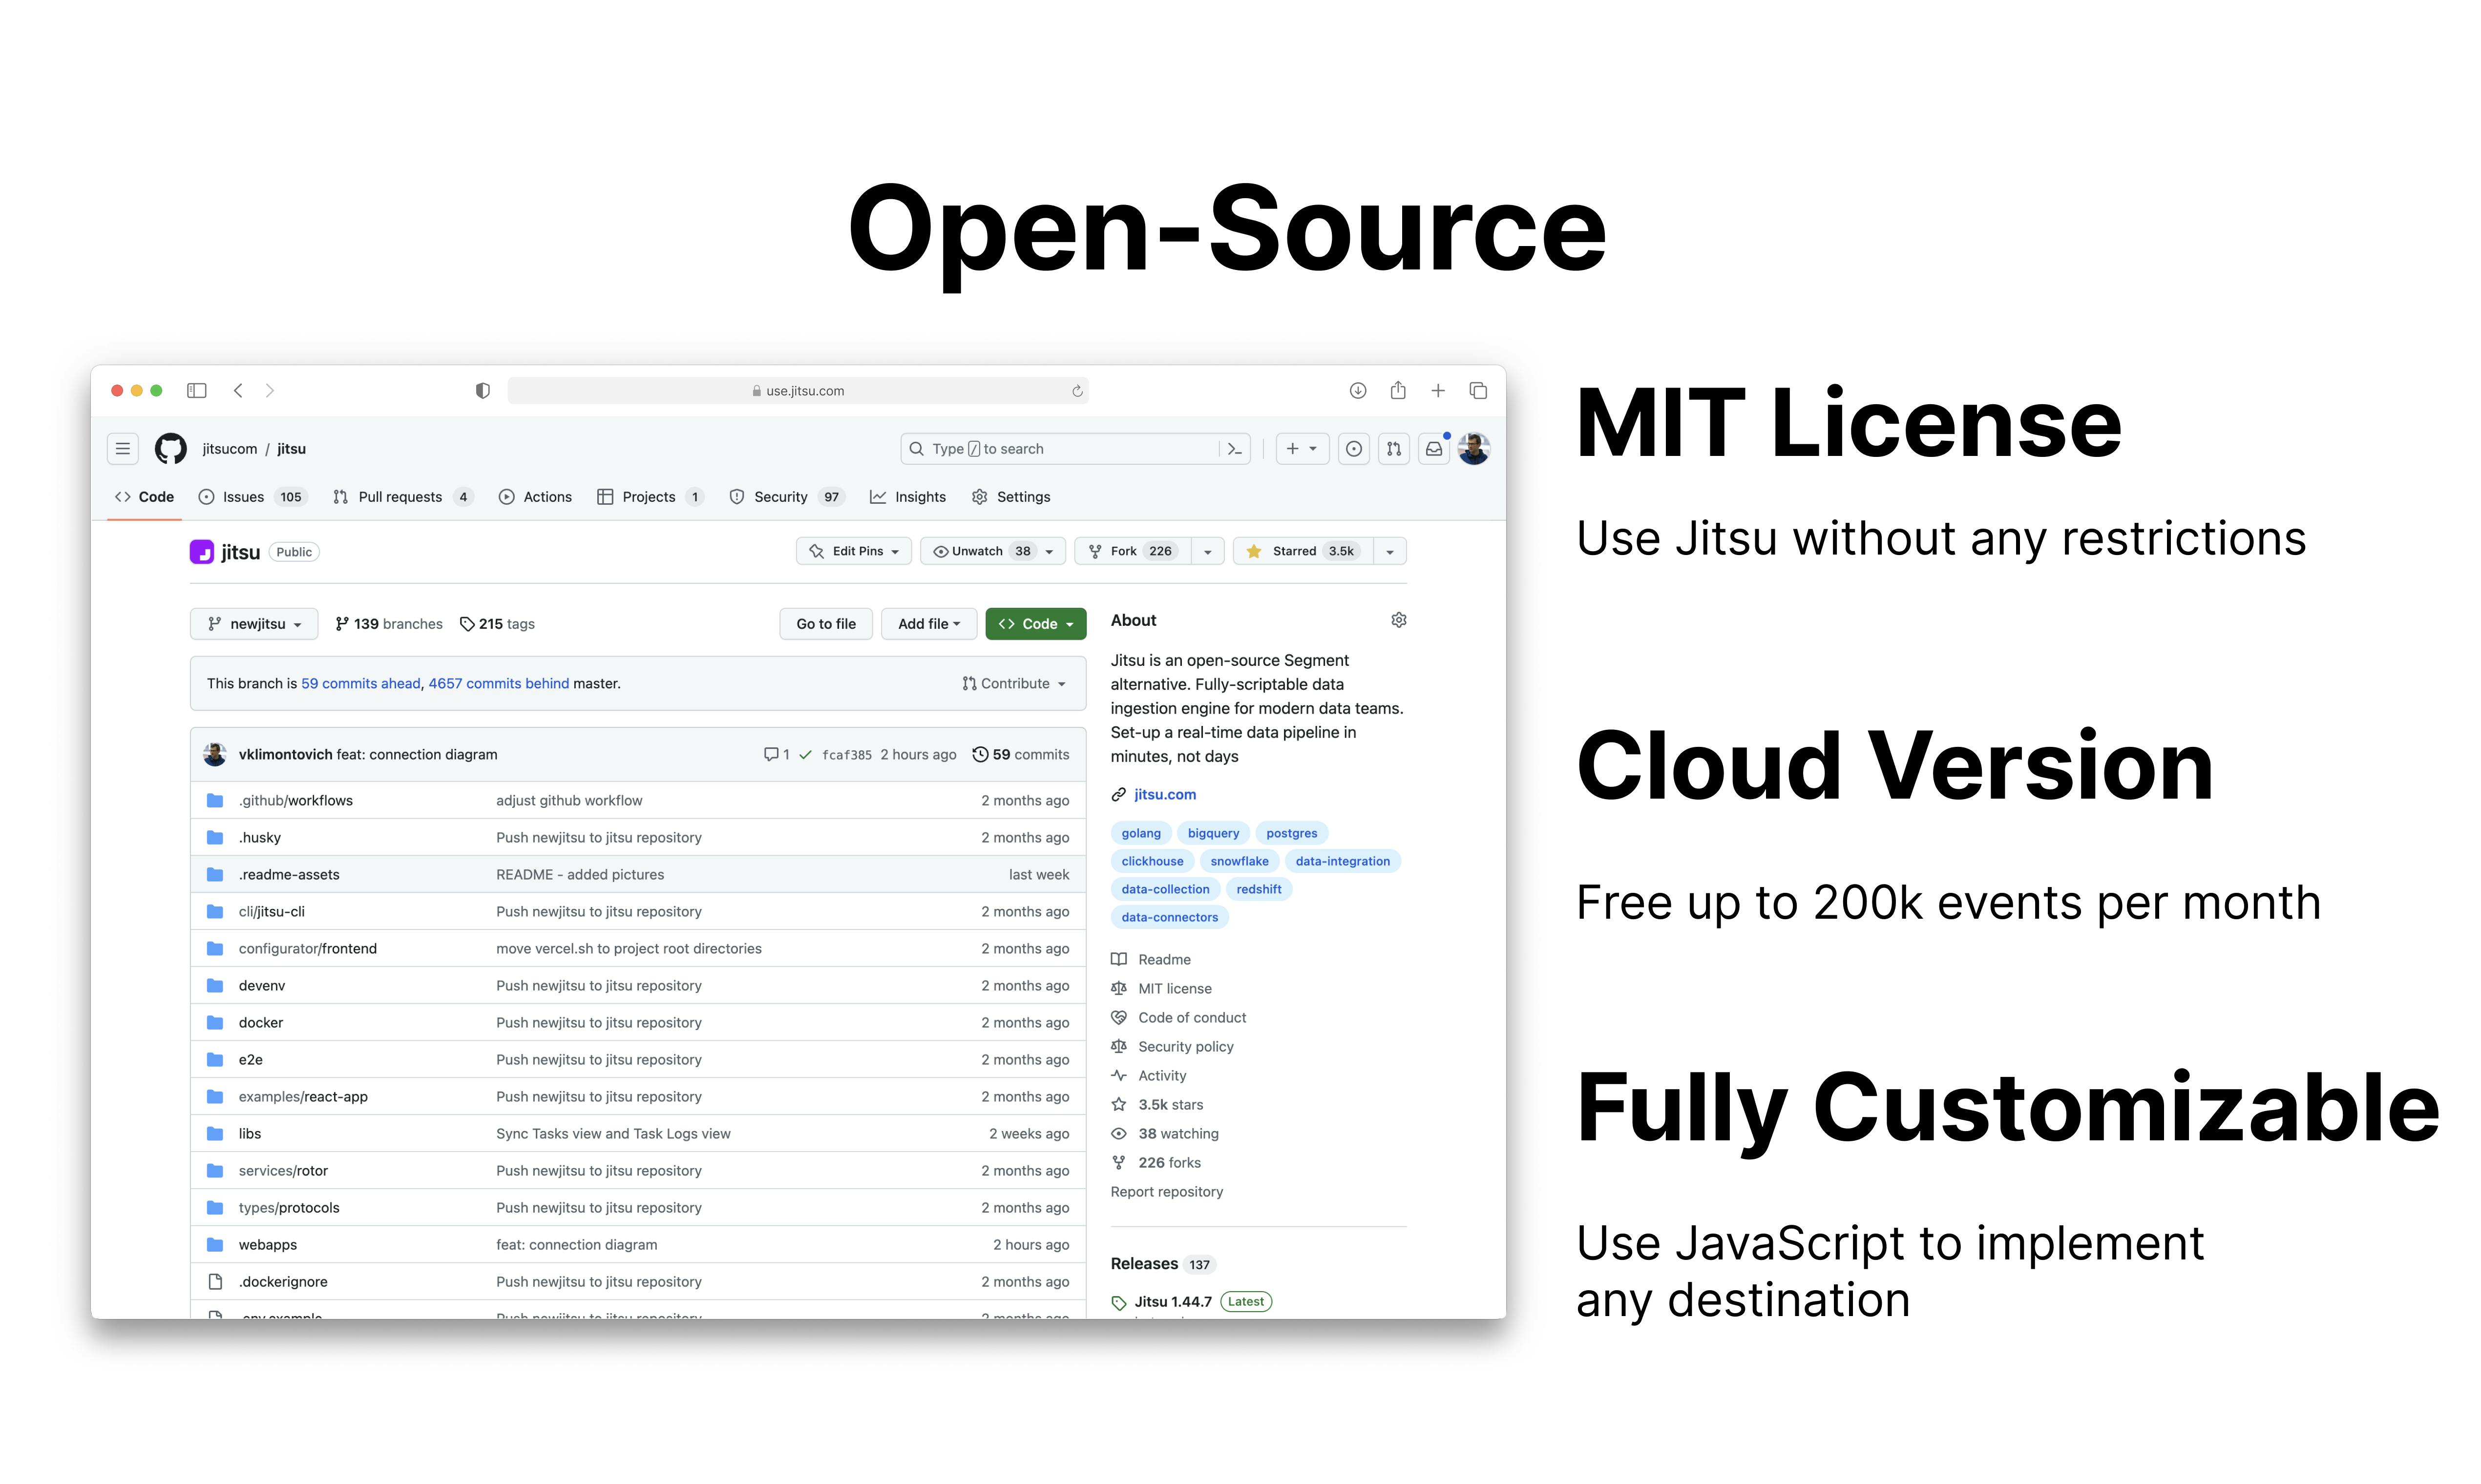Image resolution: width=2481 pixels, height=1484 pixels.
Task: Open the GitHub logo home link
Action: click(171, 449)
